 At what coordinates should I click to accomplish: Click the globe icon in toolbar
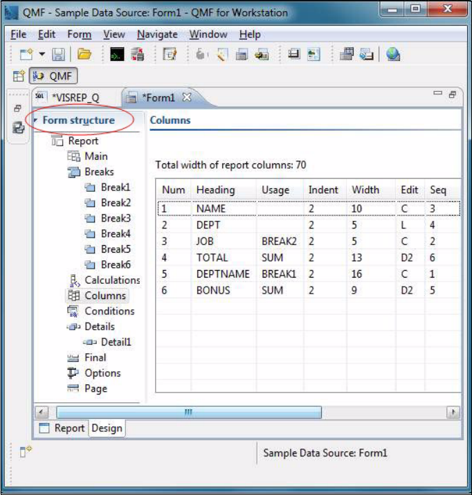click(x=393, y=55)
